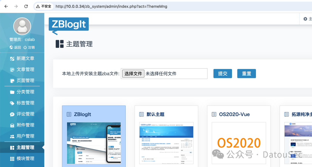Click the ZBlogIt theme card title
This screenshot has height=167, width=312.
tap(82, 115)
